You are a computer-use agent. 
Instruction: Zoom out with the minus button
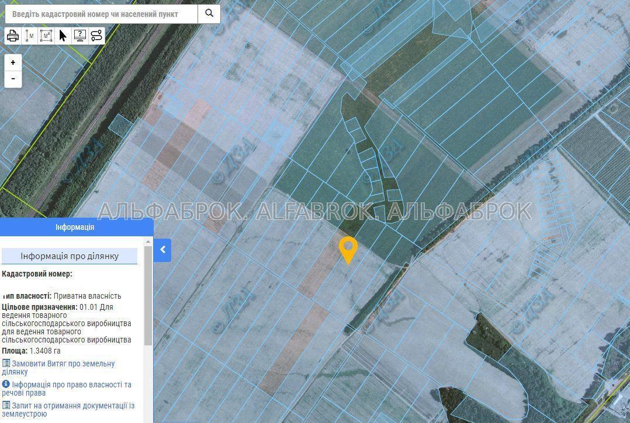(x=13, y=79)
